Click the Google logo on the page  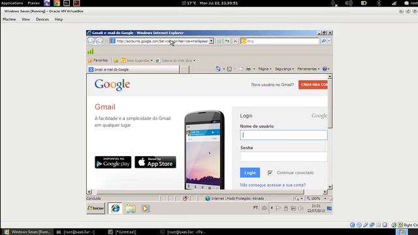[x=112, y=85]
